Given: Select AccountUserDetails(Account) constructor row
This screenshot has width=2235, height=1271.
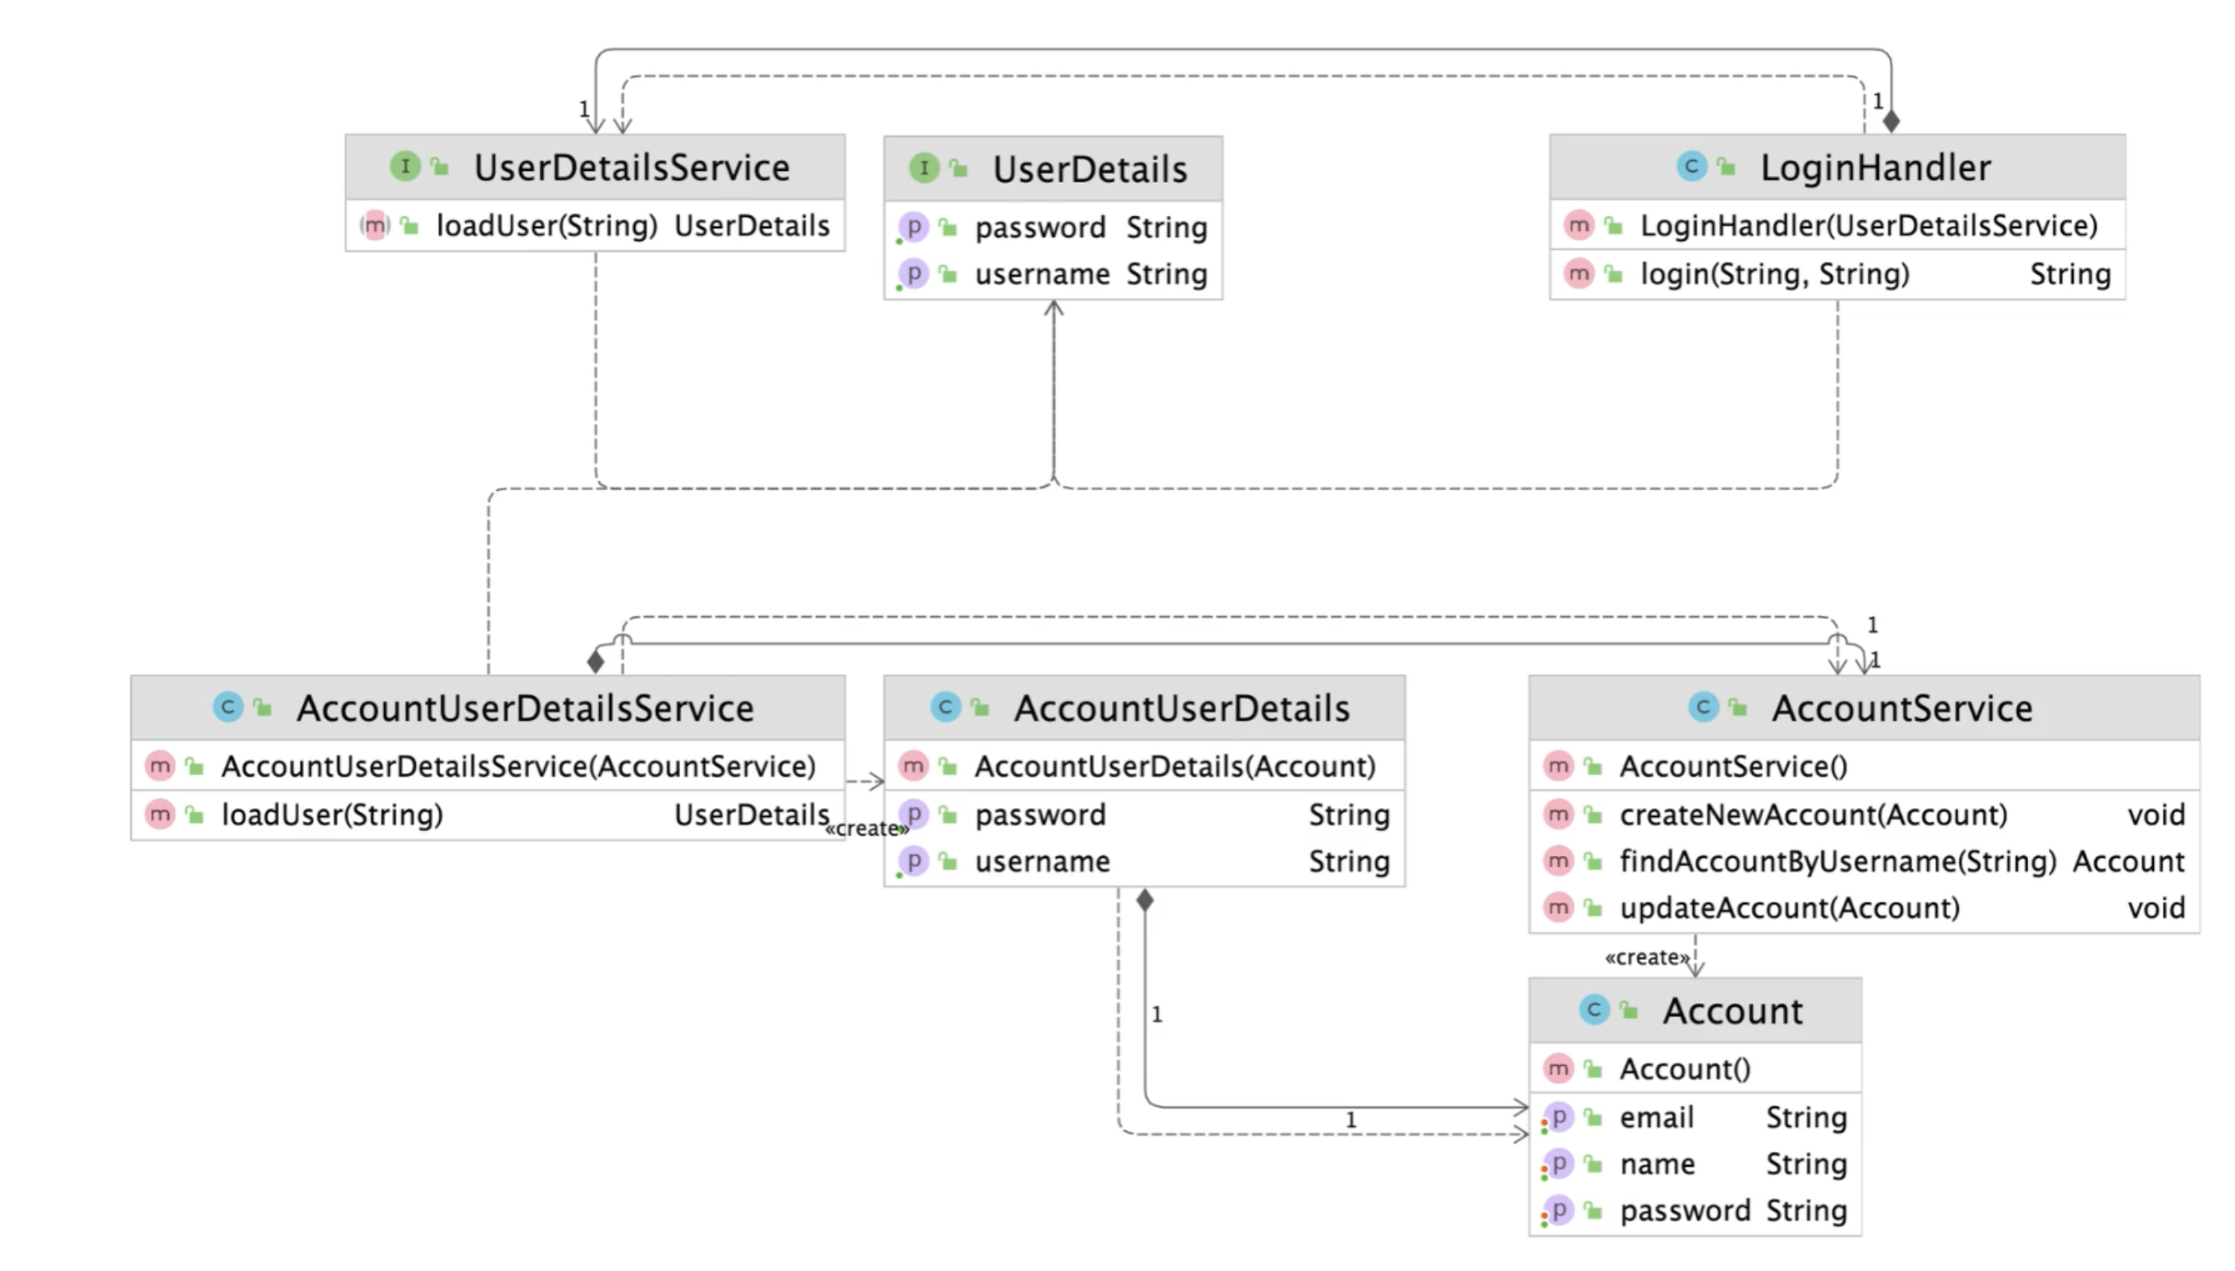Looking at the screenshot, I should tap(1174, 767).
